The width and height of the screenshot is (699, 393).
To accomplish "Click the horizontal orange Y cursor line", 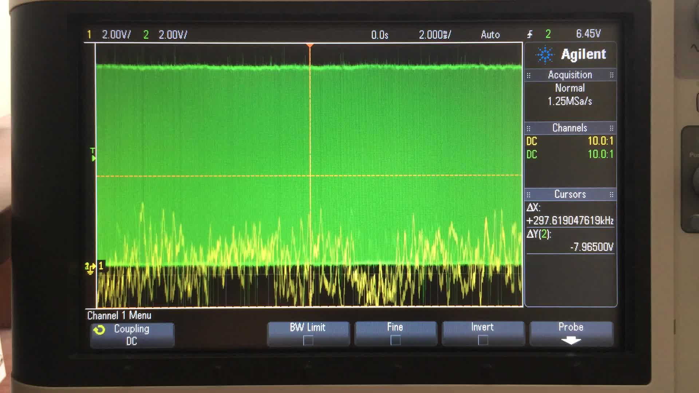I will pyautogui.click(x=309, y=176).
